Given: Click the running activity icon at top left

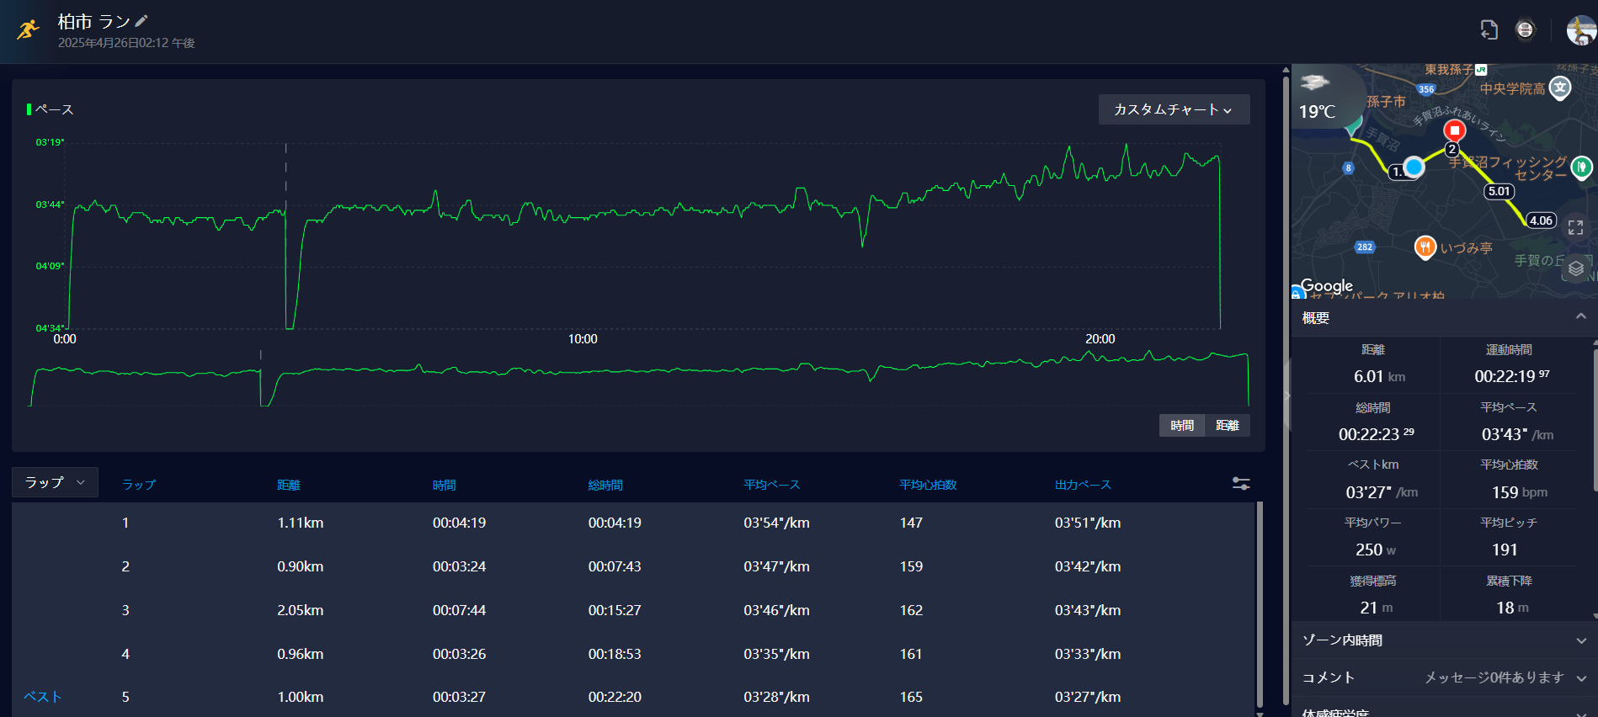Looking at the screenshot, I should point(29,30).
